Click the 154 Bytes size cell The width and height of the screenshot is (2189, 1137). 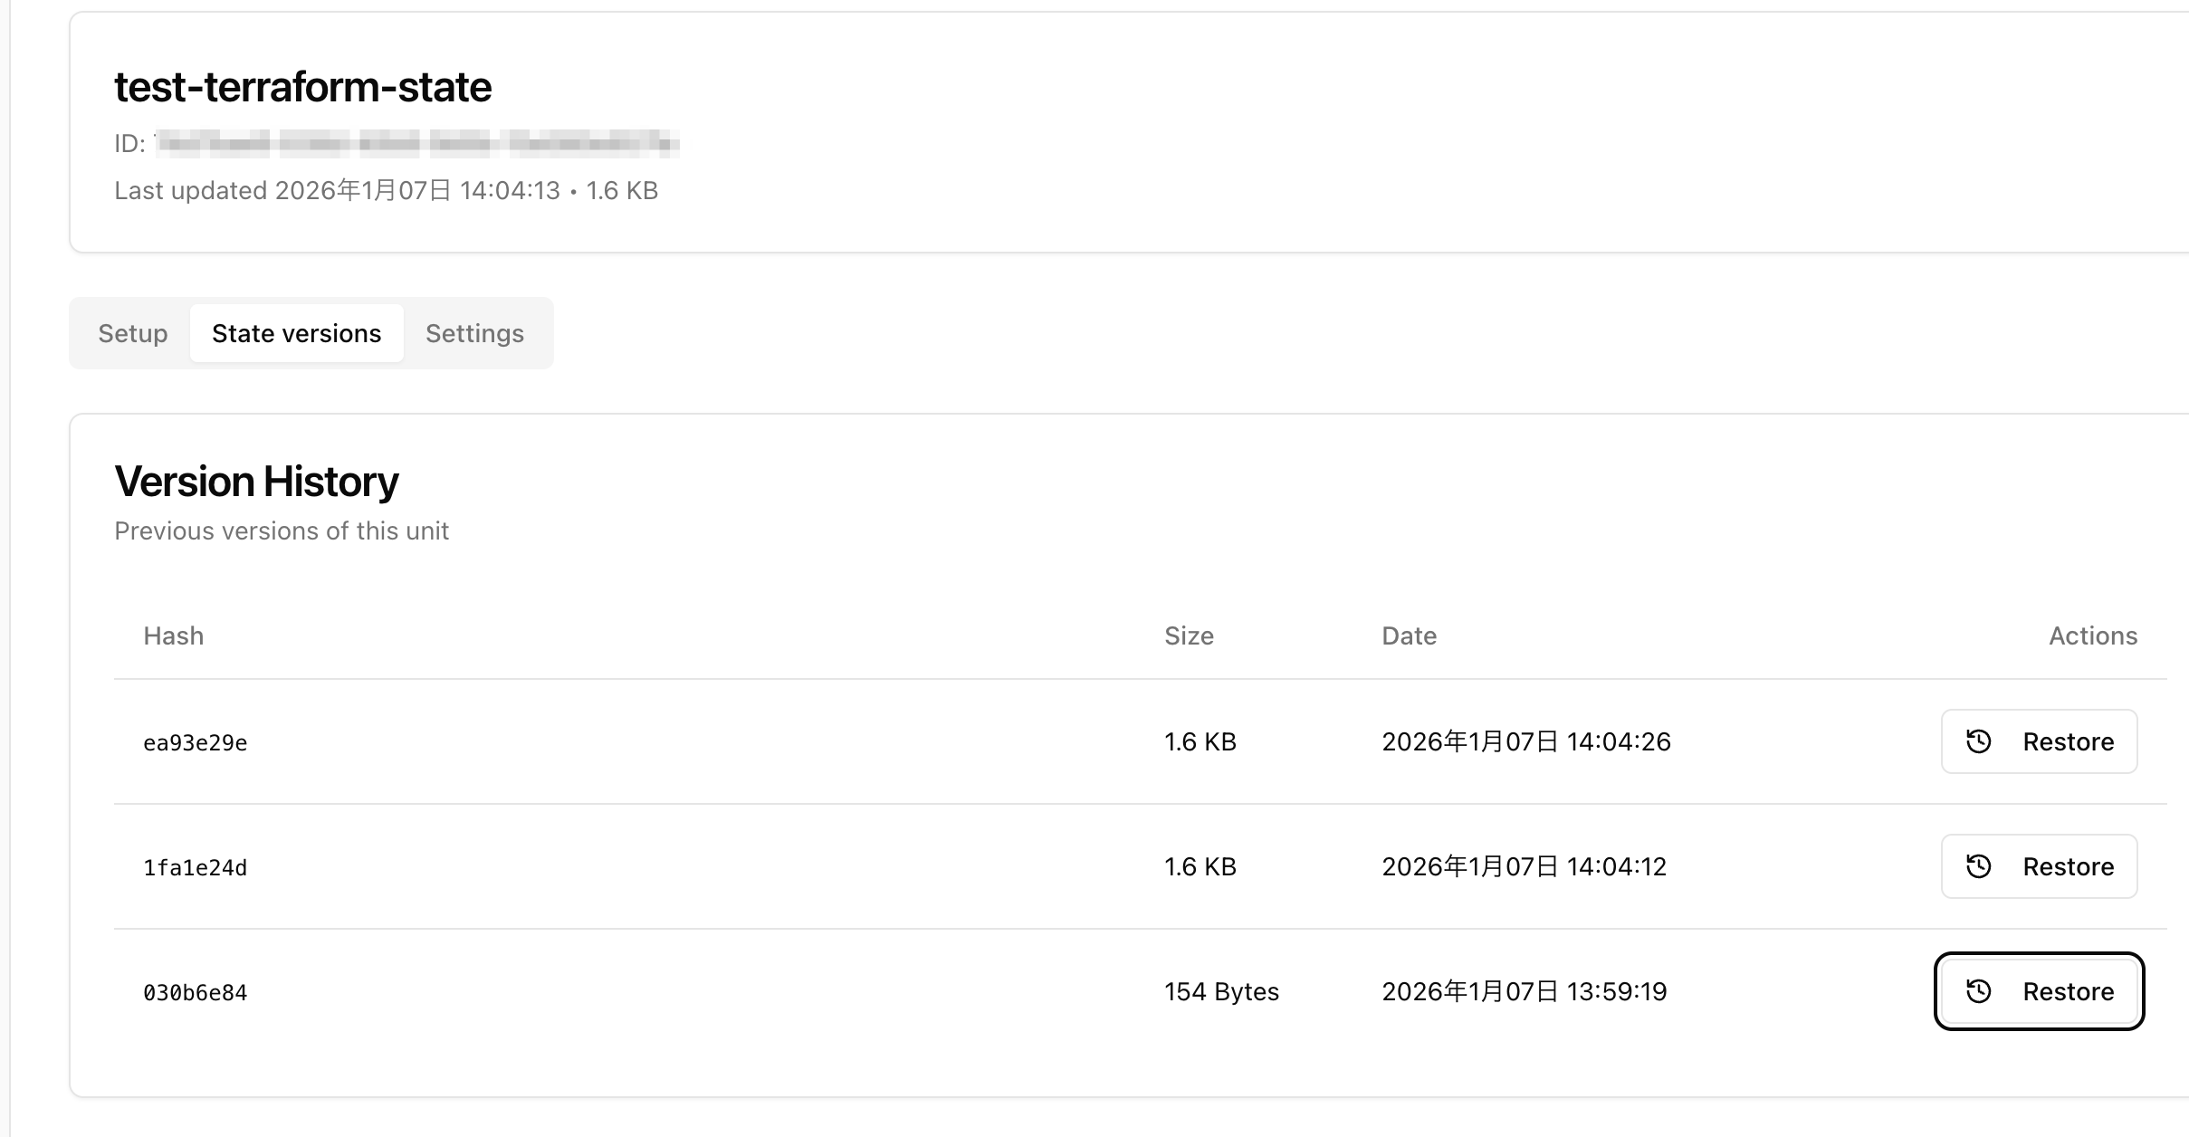tap(1221, 991)
